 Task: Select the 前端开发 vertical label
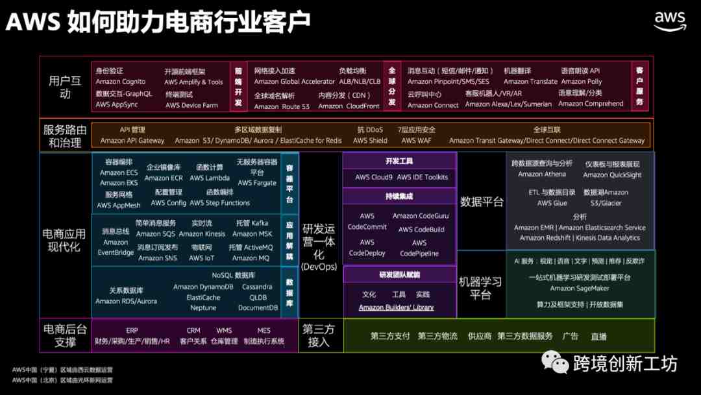click(238, 86)
